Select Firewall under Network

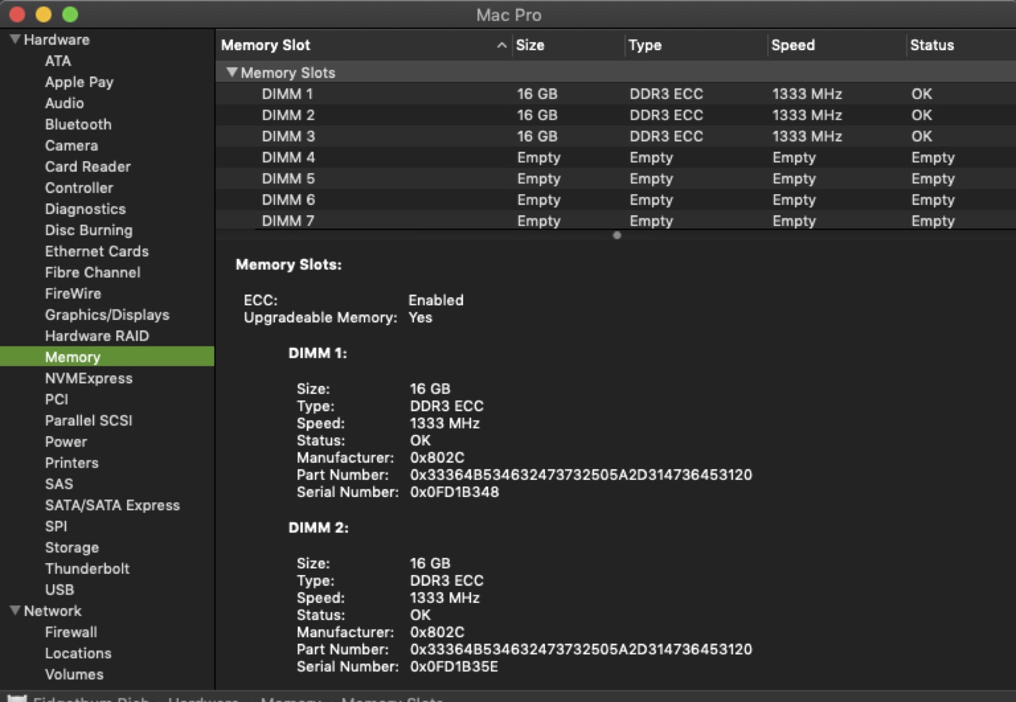click(71, 632)
